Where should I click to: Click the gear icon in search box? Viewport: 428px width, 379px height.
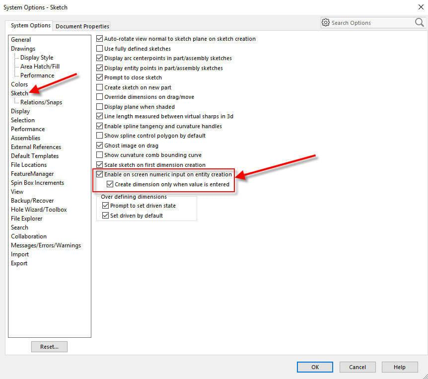click(x=326, y=23)
